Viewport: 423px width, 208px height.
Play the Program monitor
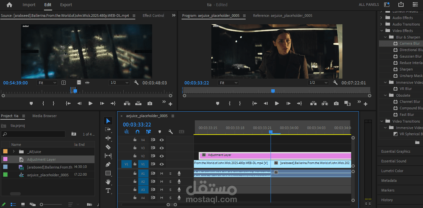pos(277,104)
